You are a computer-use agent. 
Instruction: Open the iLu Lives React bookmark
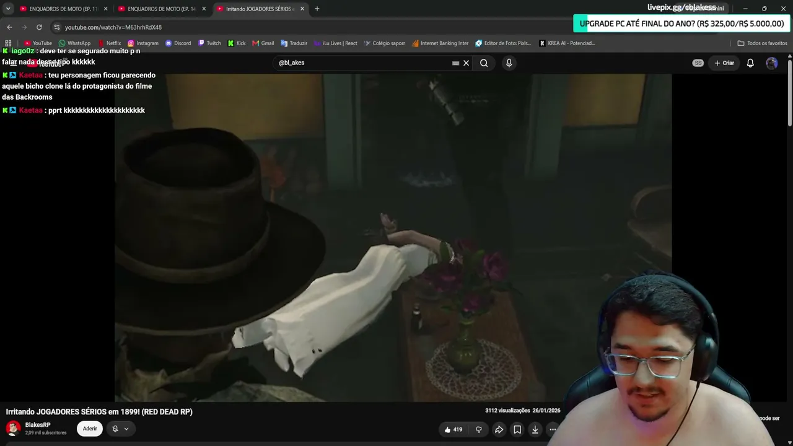coord(336,43)
